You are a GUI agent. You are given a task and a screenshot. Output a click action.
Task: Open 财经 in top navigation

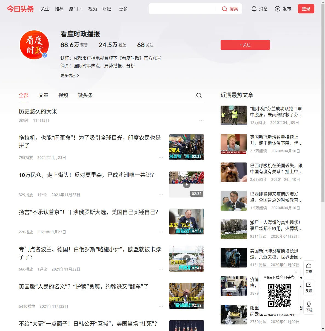point(107,9)
